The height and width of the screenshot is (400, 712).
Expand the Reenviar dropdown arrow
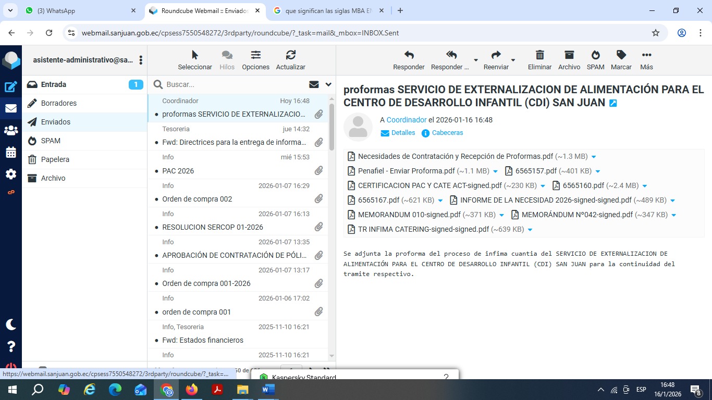(x=513, y=60)
